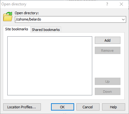
Task: Close the Open directory dialog window
Action: coord(121,4)
